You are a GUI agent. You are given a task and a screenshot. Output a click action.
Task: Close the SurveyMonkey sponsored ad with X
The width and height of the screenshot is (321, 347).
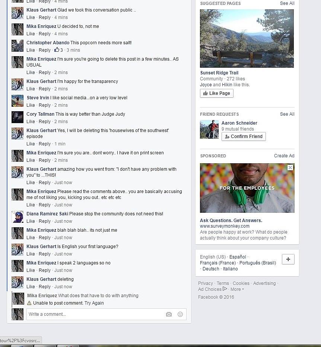pyautogui.click(x=290, y=167)
